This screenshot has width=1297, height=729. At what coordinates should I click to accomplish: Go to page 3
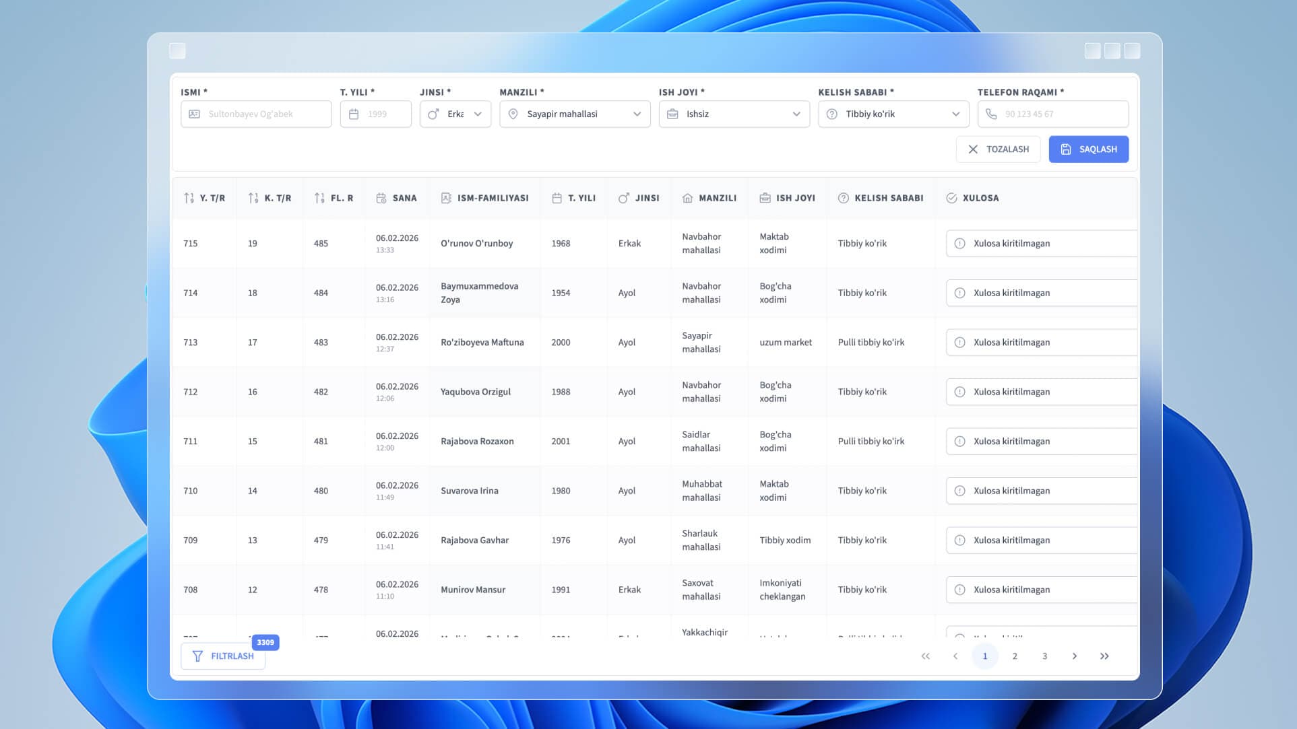(x=1044, y=656)
